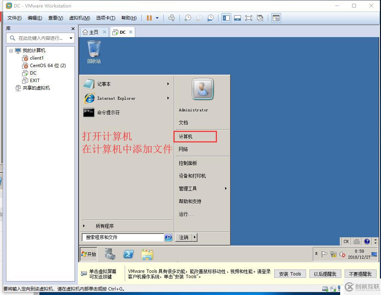Open 记事本 from the start menu

coord(104,84)
